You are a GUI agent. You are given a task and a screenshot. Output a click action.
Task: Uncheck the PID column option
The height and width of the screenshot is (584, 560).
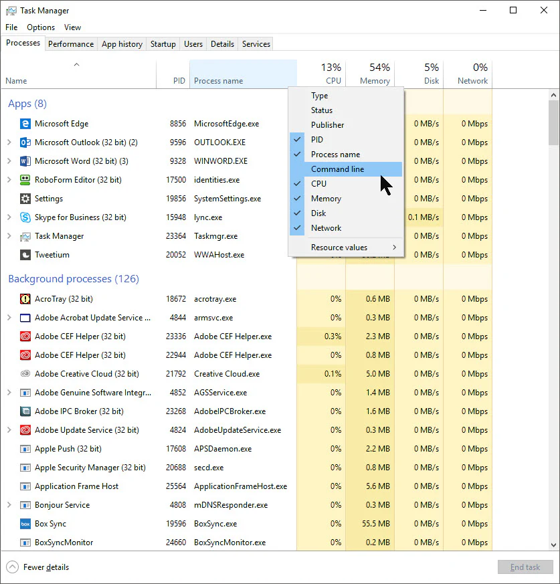coord(346,140)
